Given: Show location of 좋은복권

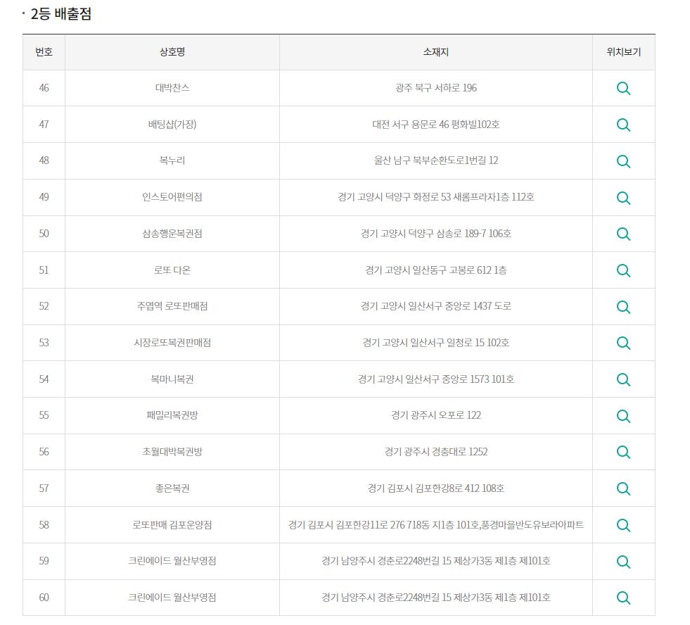Looking at the screenshot, I should click(623, 489).
